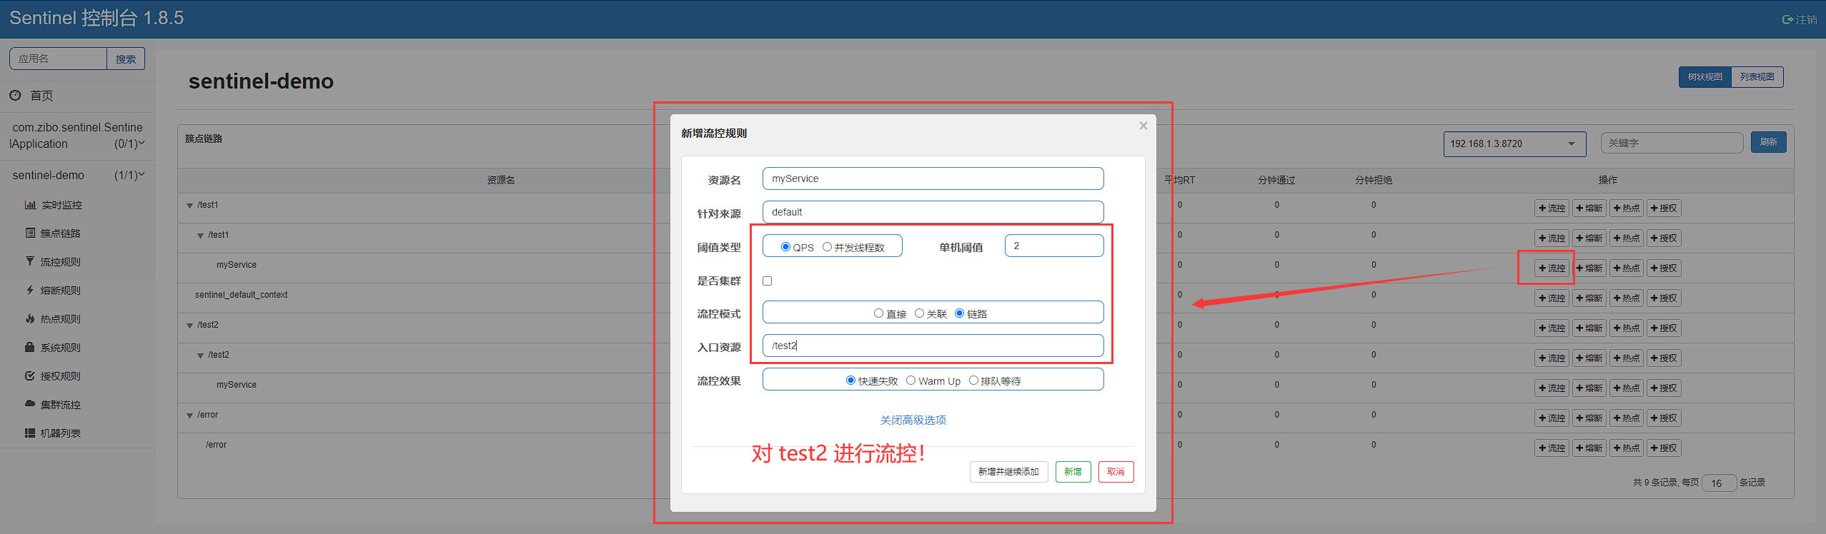Open 集群流控 cloud icon
Screen dimensions: 1826x534
pyautogui.click(x=30, y=404)
